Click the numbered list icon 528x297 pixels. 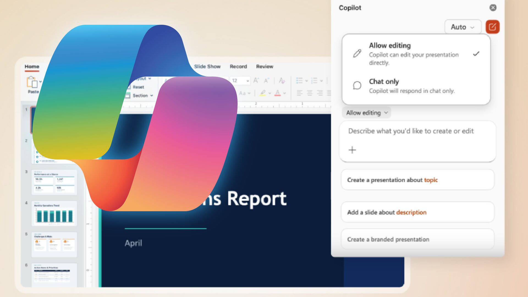(314, 81)
